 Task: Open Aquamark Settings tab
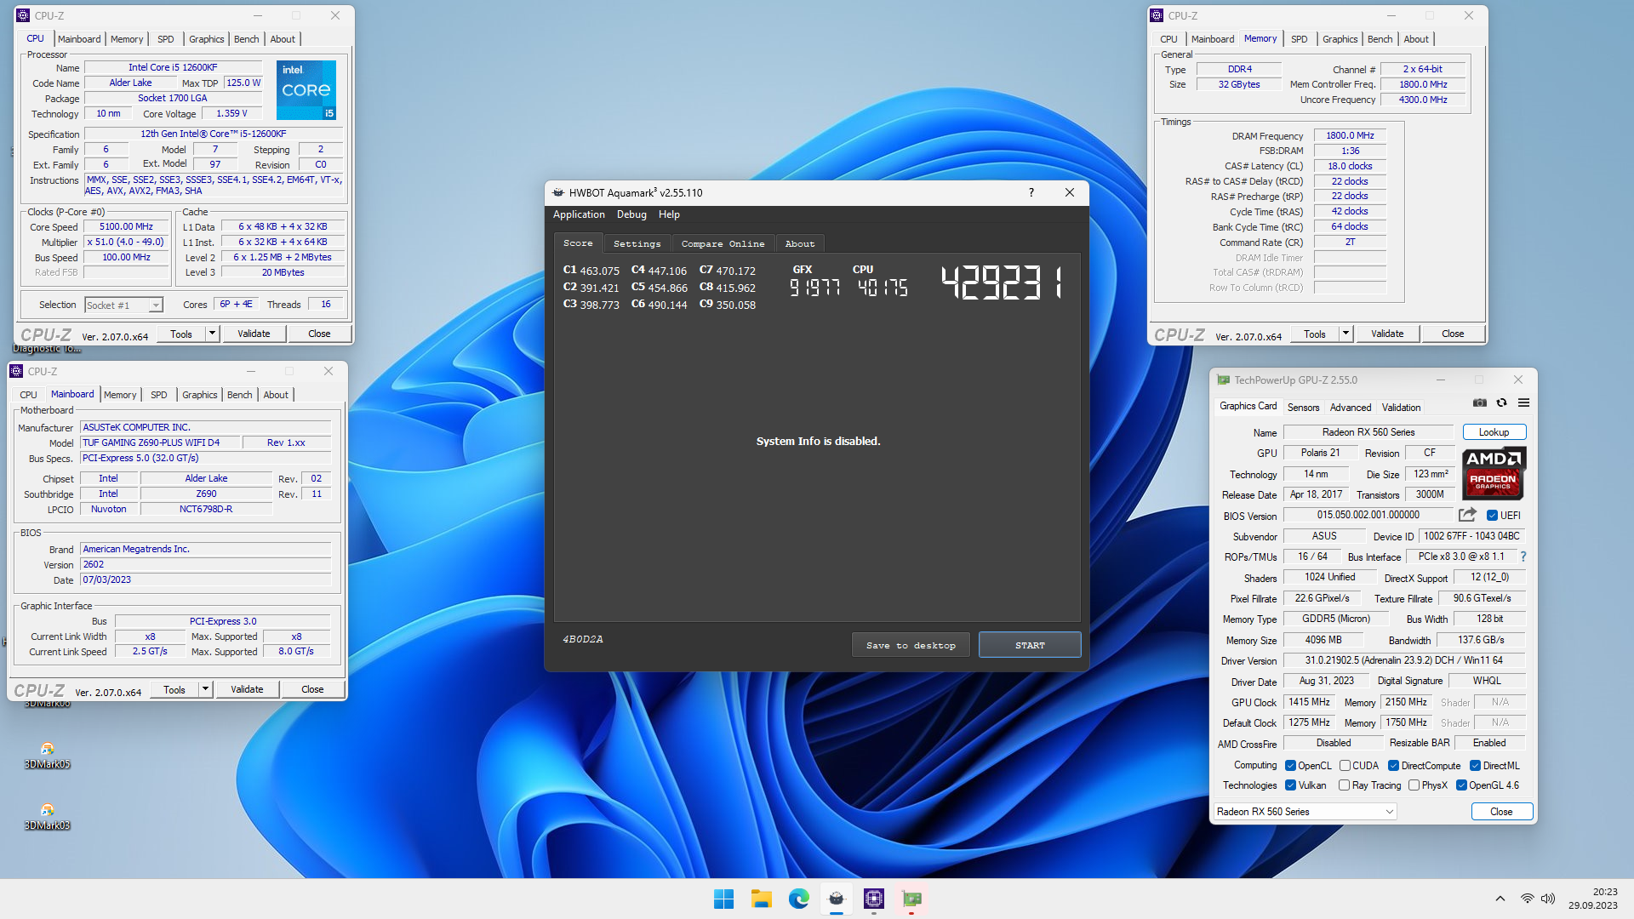click(x=637, y=243)
